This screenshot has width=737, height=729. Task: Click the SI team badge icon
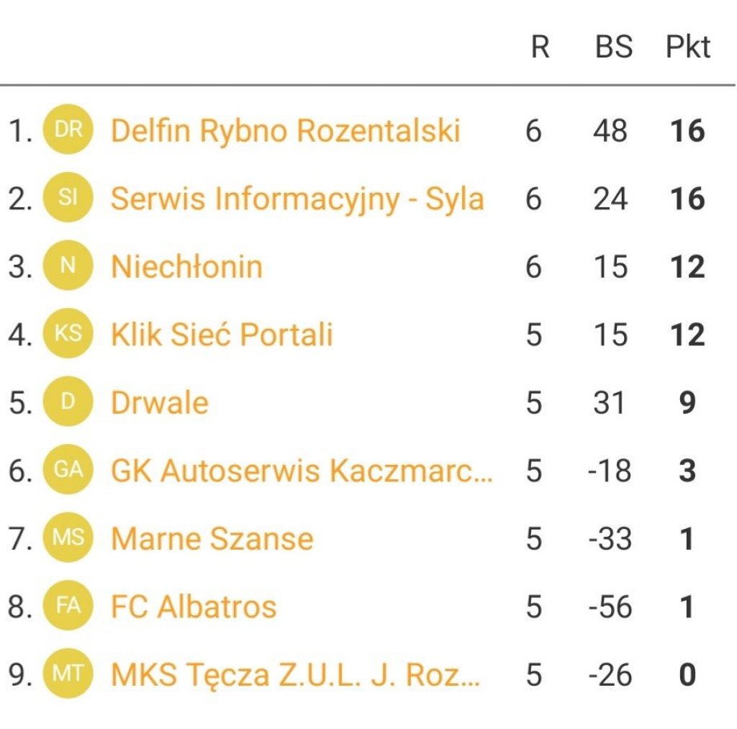[x=68, y=198]
